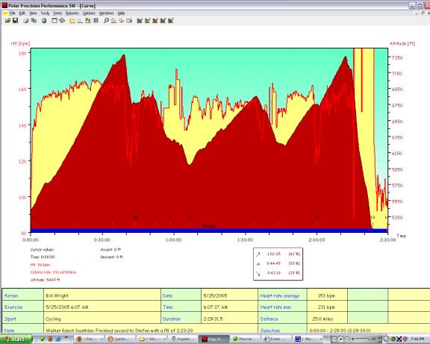Click the taskbar media player play button
Viewport: 430px width, 344px height.
[x=340, y=339]
